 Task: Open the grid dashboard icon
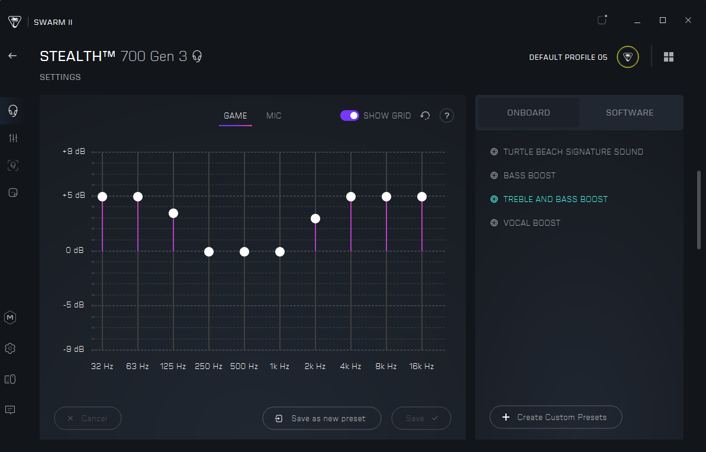[669, 57]
